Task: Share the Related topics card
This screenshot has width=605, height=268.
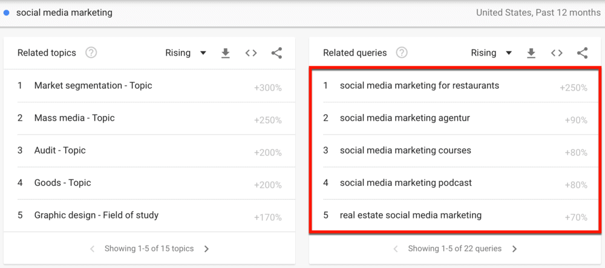Action: pos(276,53)
